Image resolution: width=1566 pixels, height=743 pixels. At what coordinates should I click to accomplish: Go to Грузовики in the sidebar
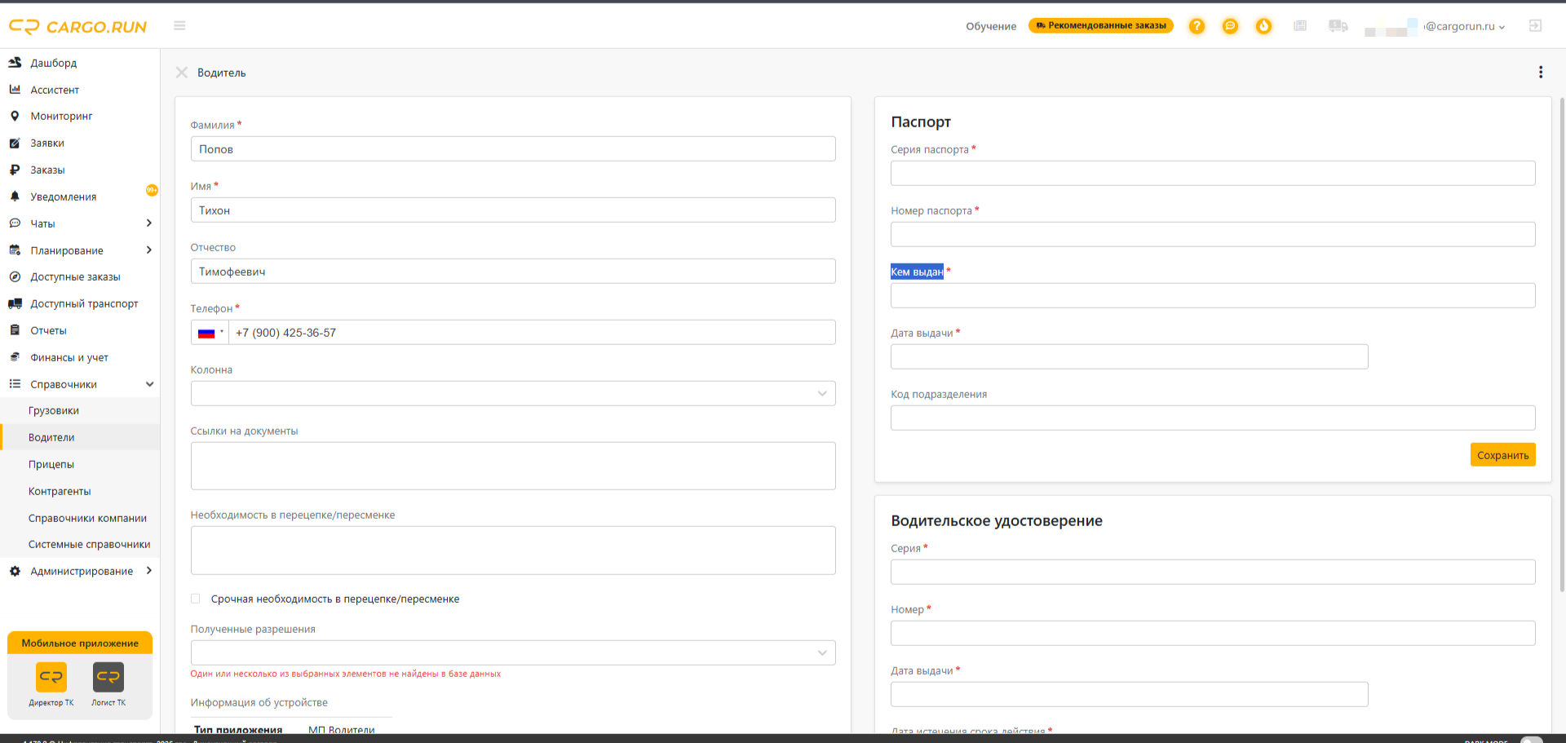[54, 411]
